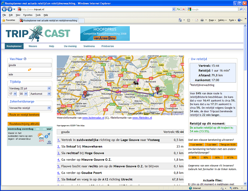Click the Hoofdprijs vanAnaarBeter banner
This screenshot has width=248, height=191.
pos(105,34)
